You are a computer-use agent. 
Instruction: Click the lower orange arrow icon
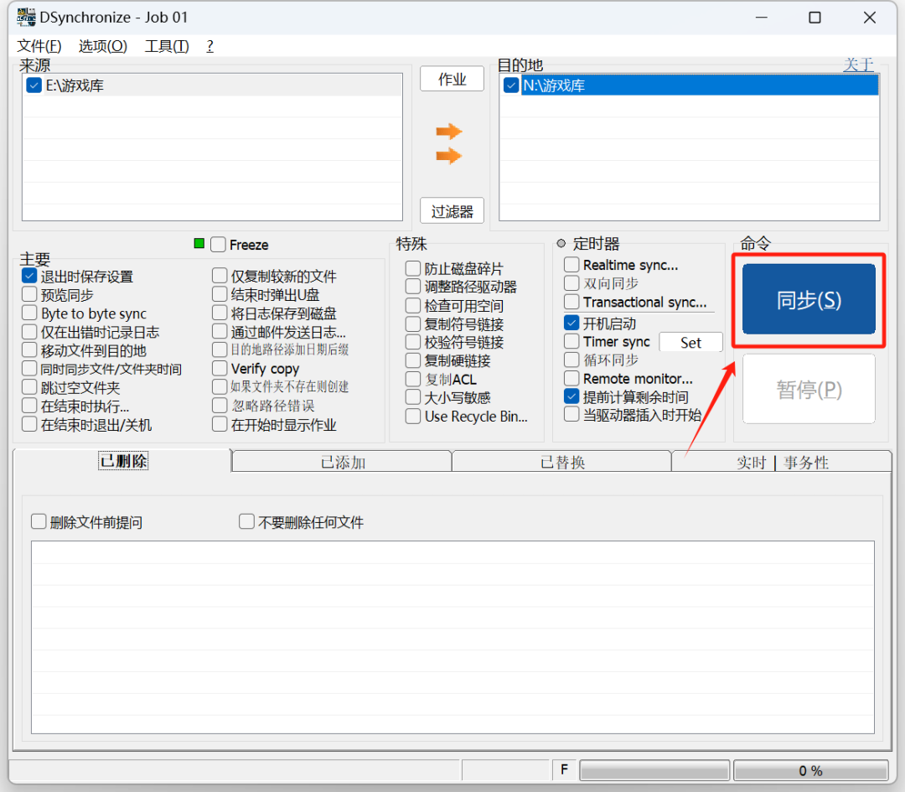click(449, 156)
